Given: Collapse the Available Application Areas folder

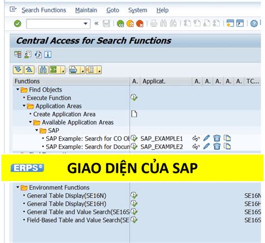Looking at the screenshot, I should (x=30, y=122).
